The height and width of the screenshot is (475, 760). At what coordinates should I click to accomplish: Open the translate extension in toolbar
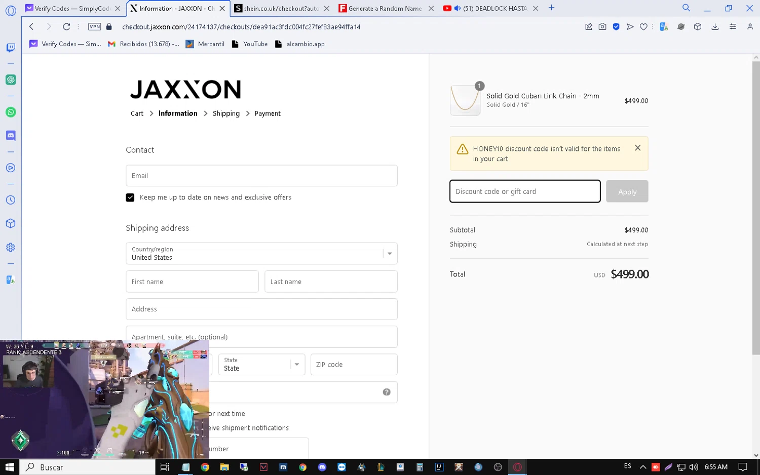click(x=664, y=27)
